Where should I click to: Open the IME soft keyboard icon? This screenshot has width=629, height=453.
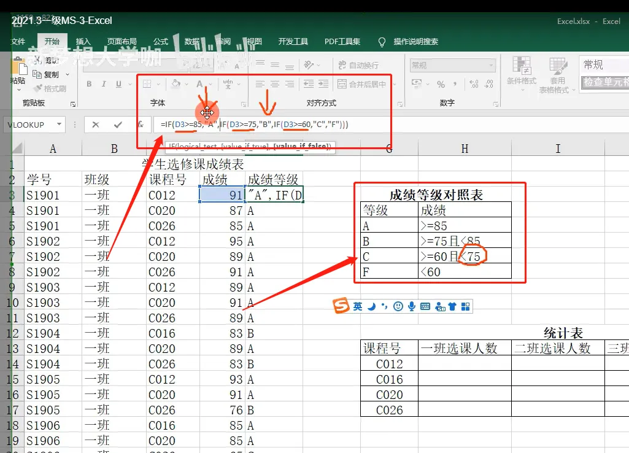425,306
